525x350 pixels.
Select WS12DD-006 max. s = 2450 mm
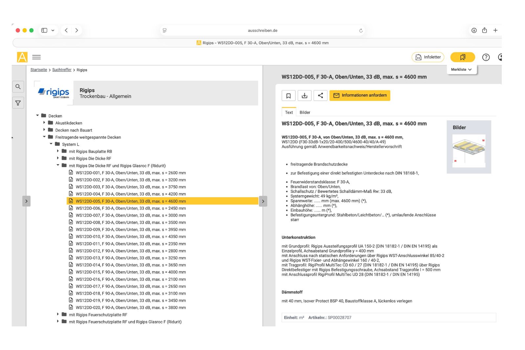[131, 208]
